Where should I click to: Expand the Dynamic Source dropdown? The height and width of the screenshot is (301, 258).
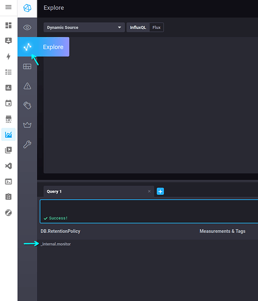[x=84, y=27]
